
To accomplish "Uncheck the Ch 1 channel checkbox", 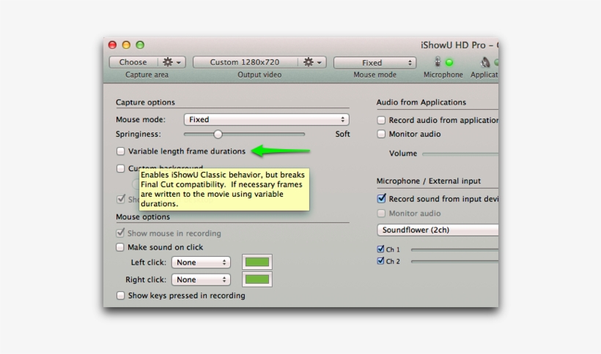I will point(381,249).
